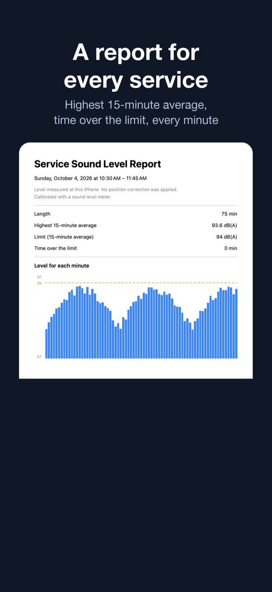Click the '0 min' value
Screen dimensions: 272x592
(231, 248)
